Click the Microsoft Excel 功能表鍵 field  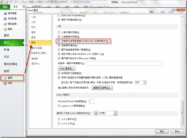(x=91, y=101)
